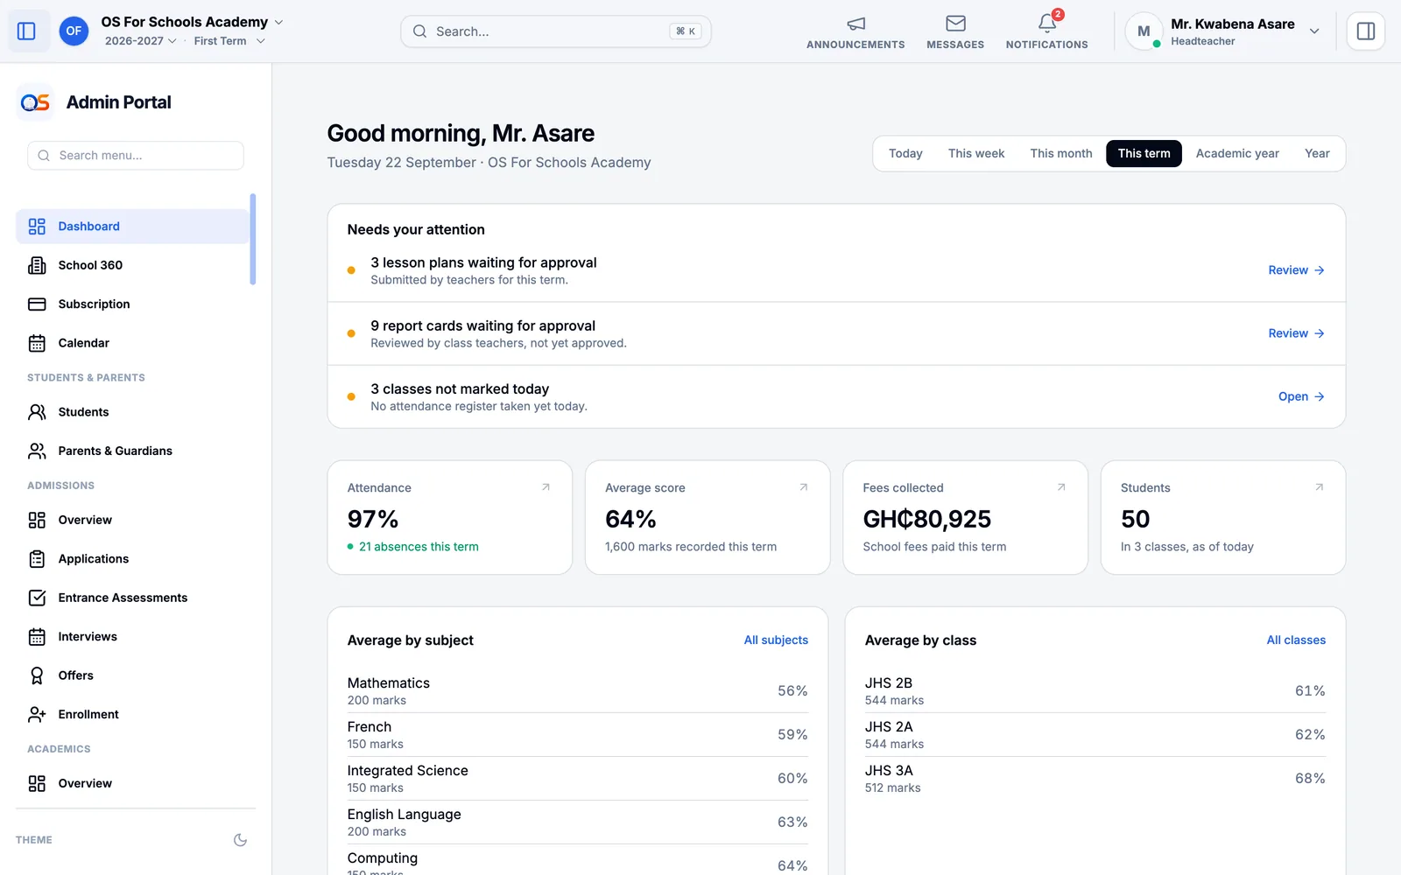1401x875 pixels.
Task: Click the GH₵80,925 fees value
Action: point(927,520)
